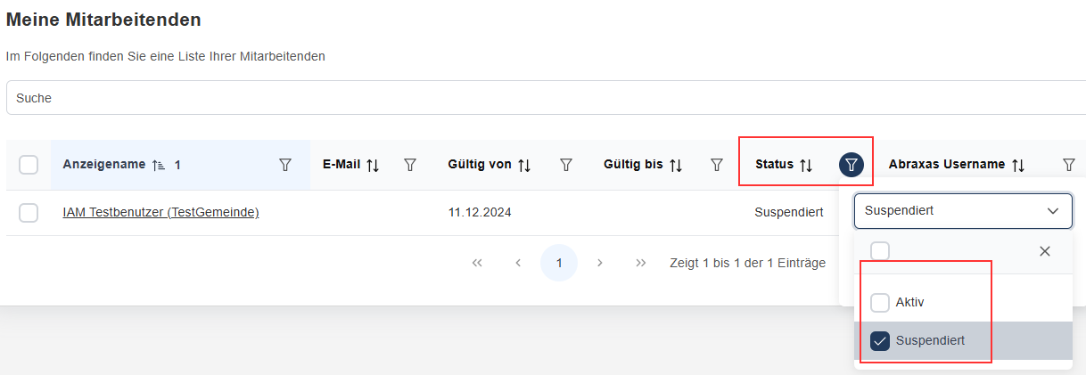Sort by Gültig von arrows
The width and height of the screenshot is (1086, 375).
click(524, 165)
